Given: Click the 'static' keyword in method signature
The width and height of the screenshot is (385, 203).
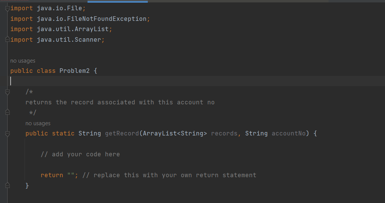Looking at the screenshot, I should pos(63,134).
